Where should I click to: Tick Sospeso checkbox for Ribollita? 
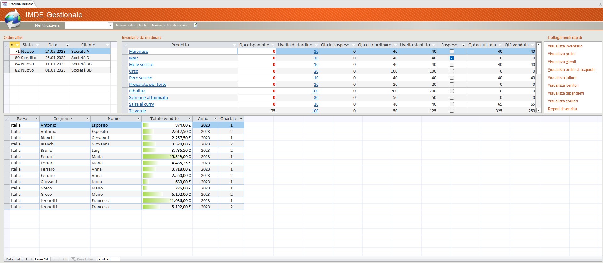(x=452, y=91)
